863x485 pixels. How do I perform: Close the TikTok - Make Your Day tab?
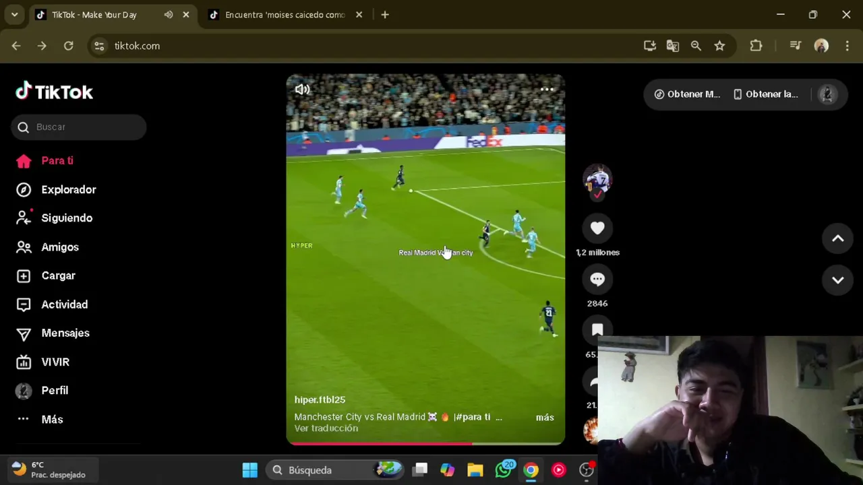[x=186, y=15]
